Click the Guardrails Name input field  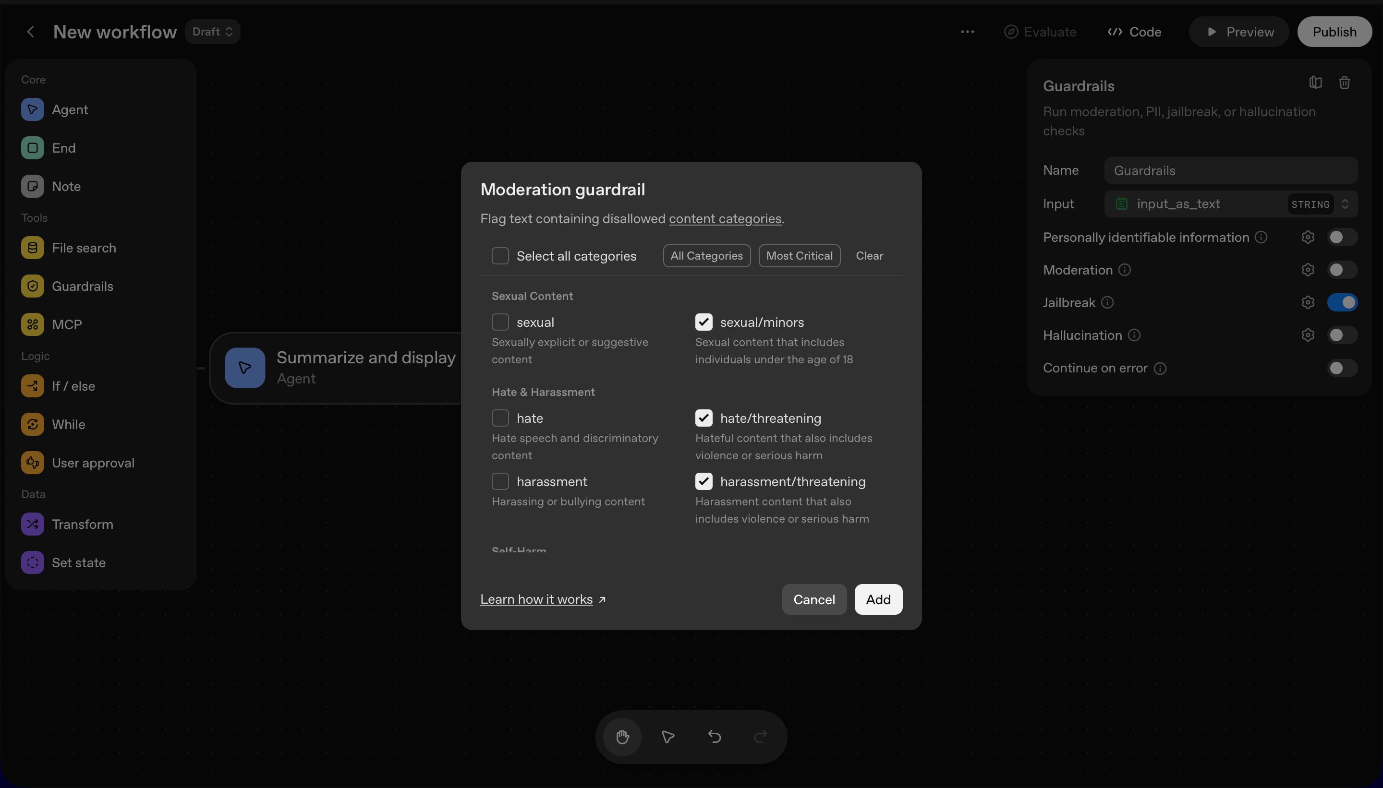pyautogui.click(x=1230, y=171)
